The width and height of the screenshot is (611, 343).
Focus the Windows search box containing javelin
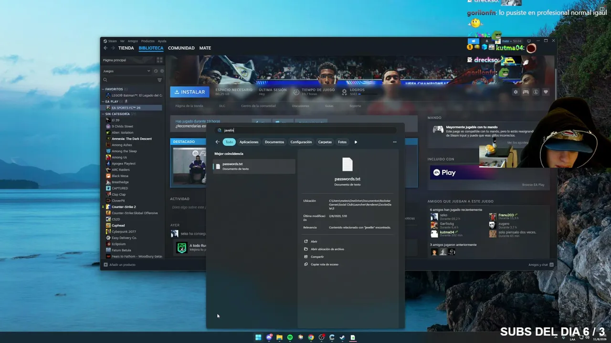pyautogui.click(x=305, y=130)
